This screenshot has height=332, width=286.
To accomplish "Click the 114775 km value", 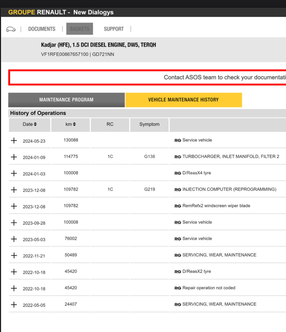I will pos(71,157).
